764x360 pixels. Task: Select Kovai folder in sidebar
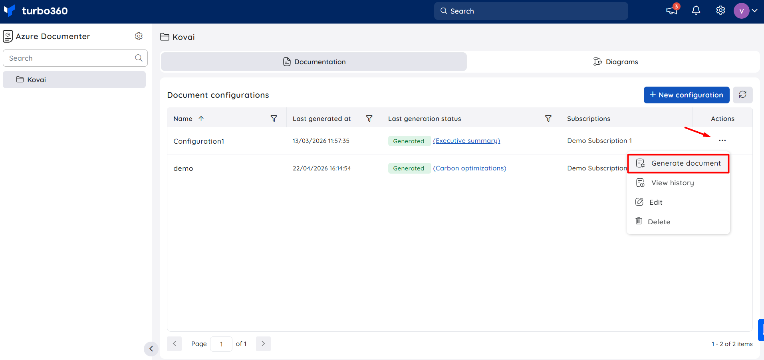coord(74,80)
